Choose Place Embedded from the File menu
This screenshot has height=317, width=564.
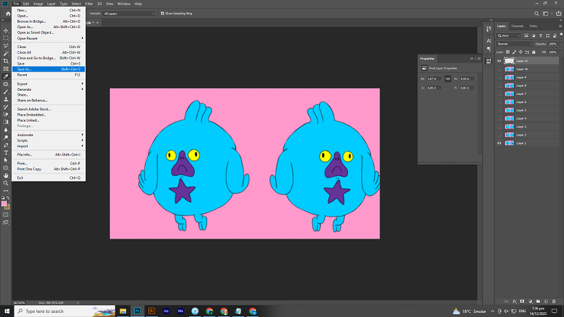pos(49,115)
